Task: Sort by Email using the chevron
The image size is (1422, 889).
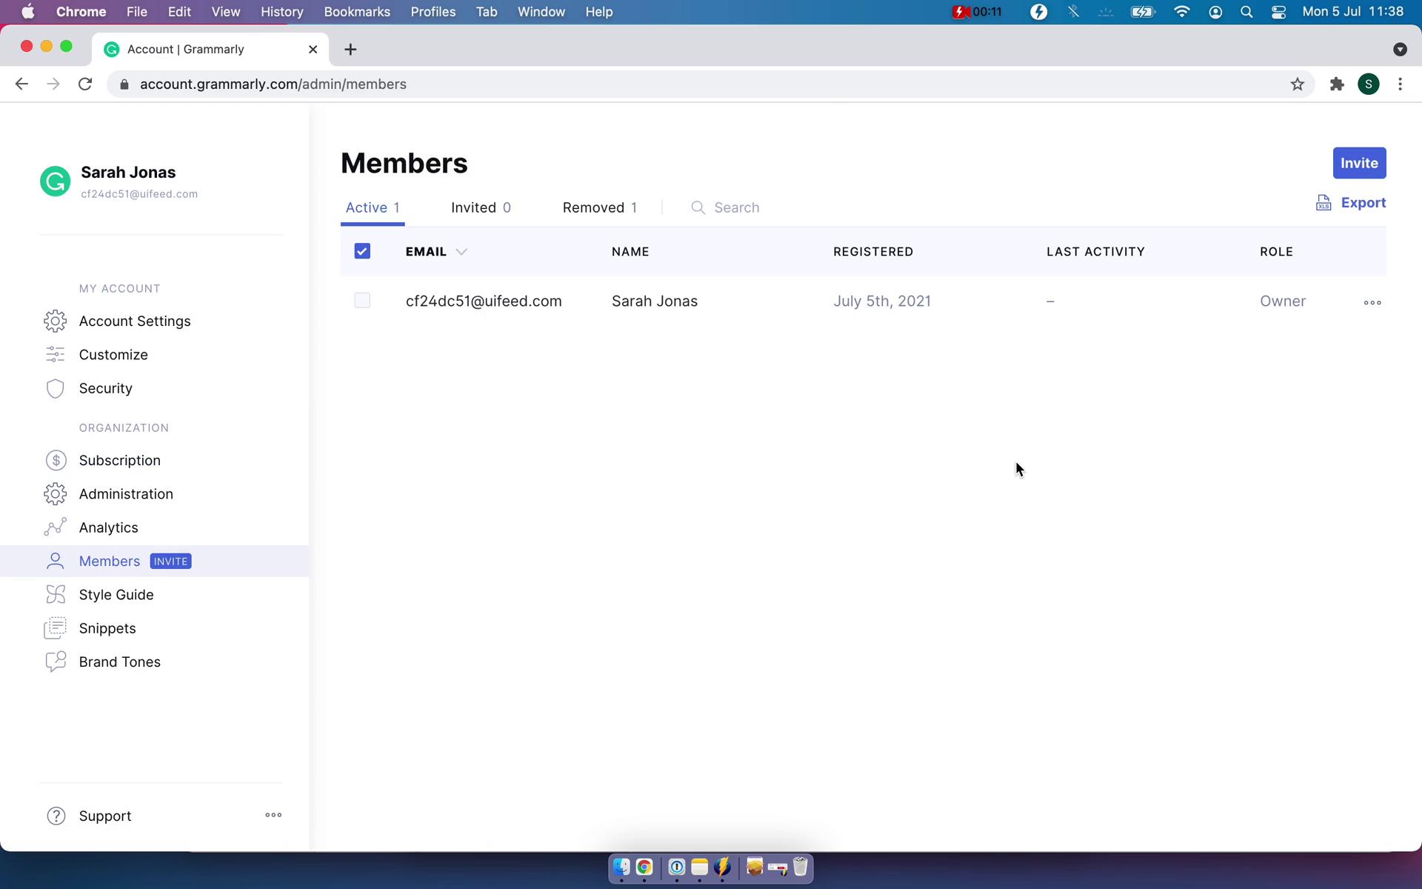Action: tap(461, 252)
